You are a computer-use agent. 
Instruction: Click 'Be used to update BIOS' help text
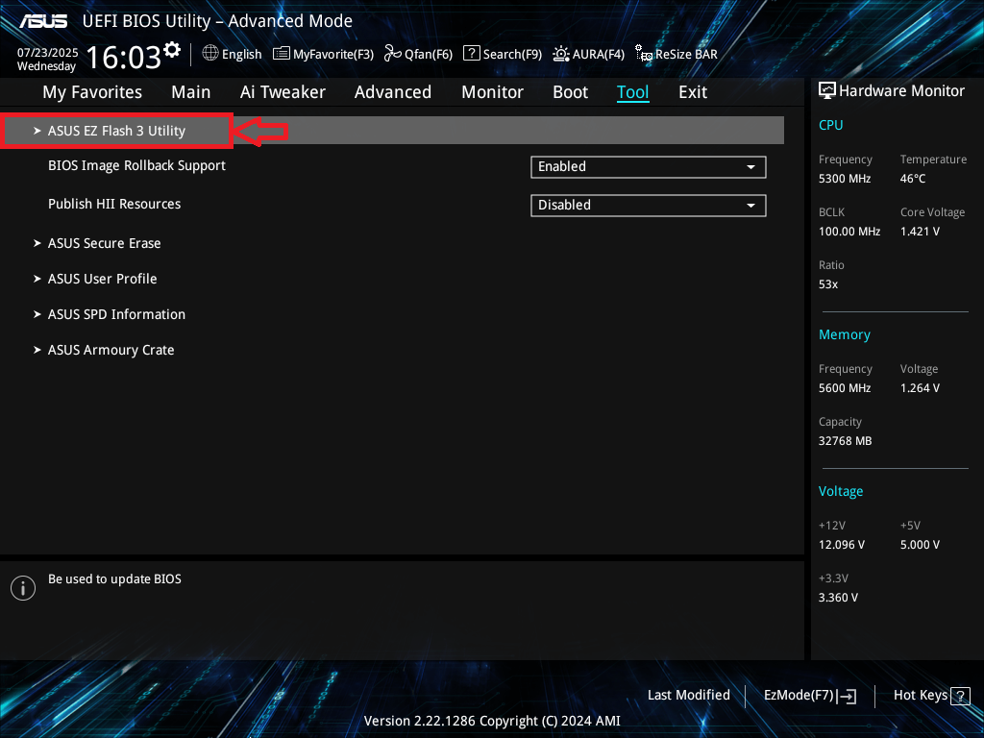[115, 579]
